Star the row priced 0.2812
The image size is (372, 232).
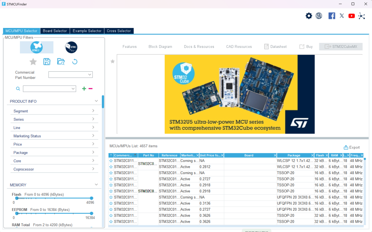coord(111,167)
